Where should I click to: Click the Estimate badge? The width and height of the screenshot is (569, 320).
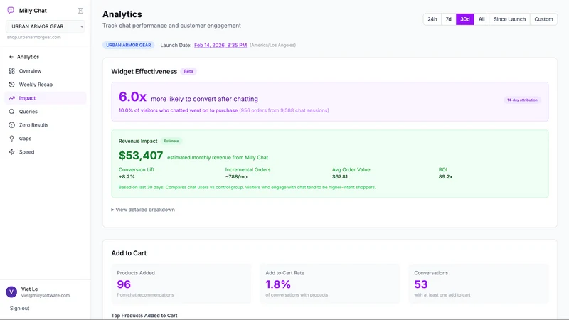(171, 141)
